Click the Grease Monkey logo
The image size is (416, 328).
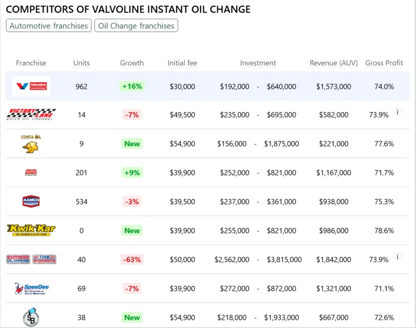tap(31, 173)
